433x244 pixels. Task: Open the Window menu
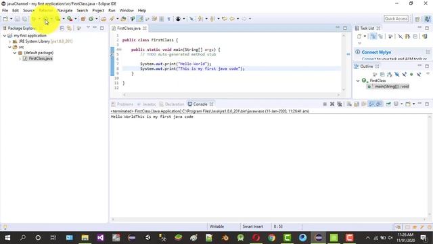point(127,11)
